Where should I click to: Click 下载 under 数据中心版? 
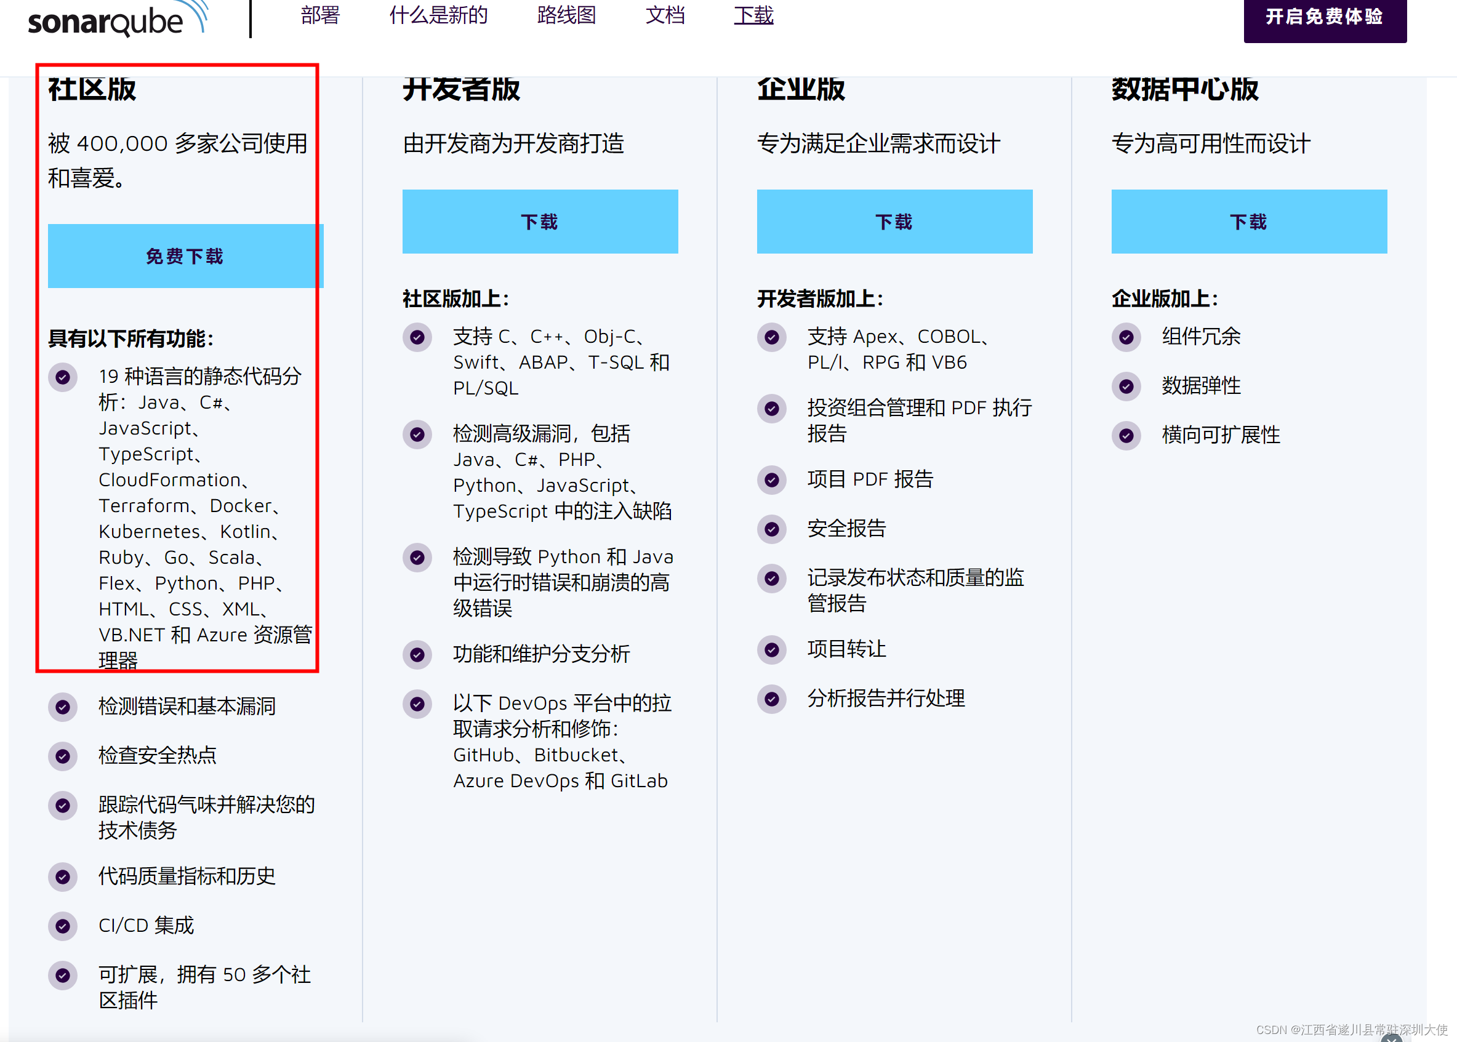coord(1248,222)
